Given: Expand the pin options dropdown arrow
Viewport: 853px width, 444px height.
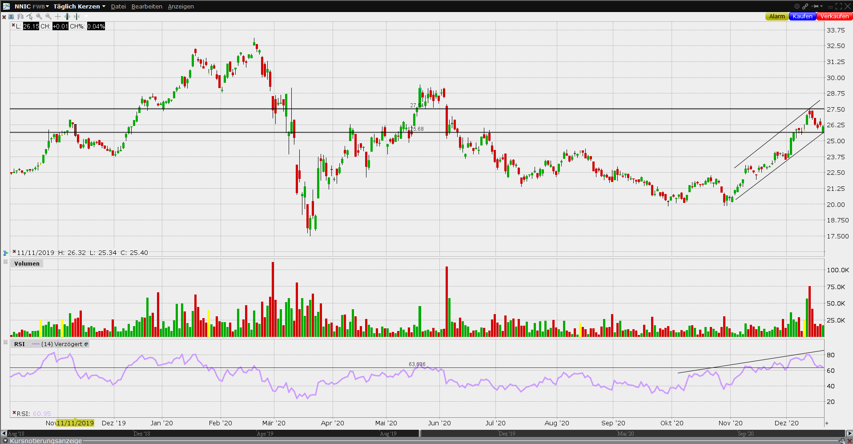Looking at the screenshot, I should [x=821, y=6].
